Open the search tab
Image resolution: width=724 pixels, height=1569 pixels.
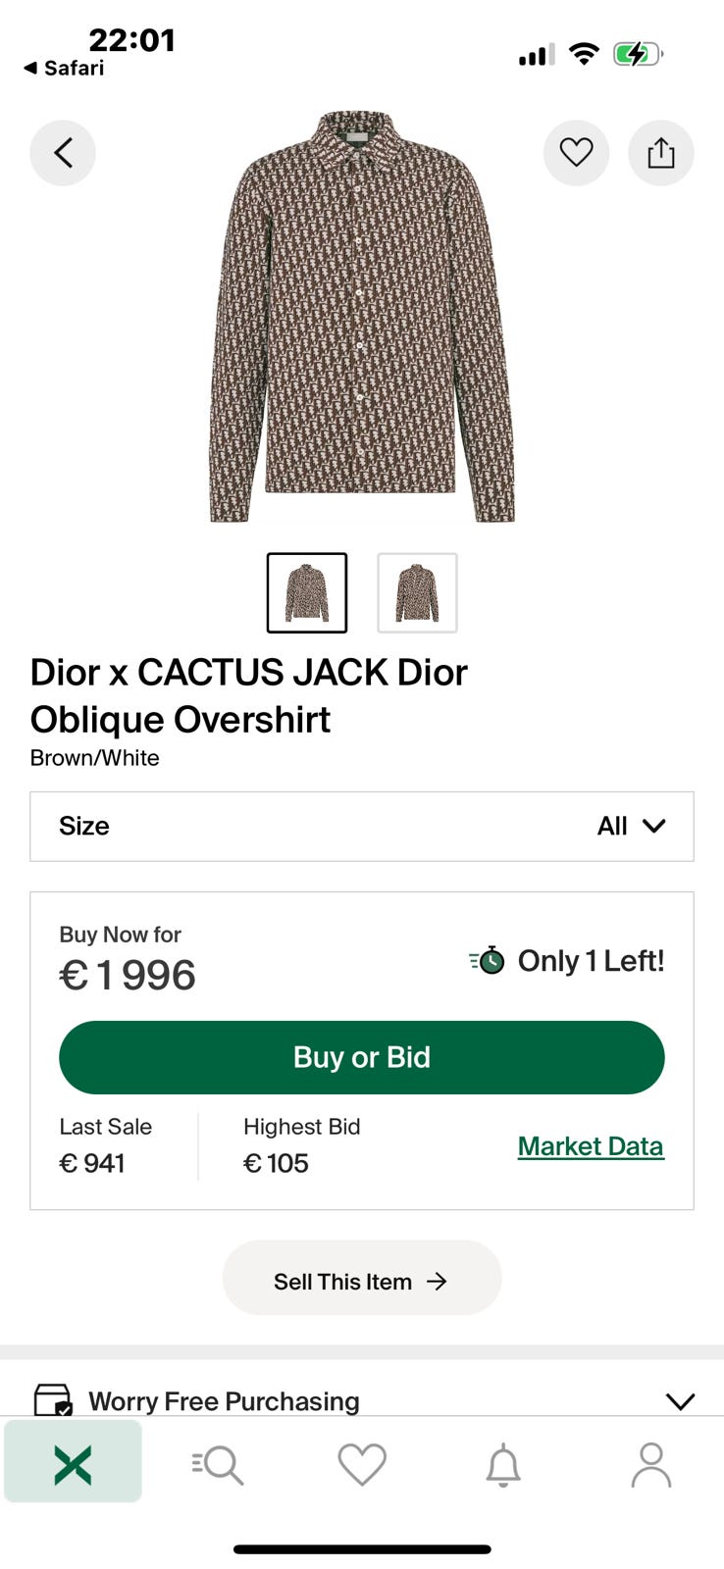218,1465
